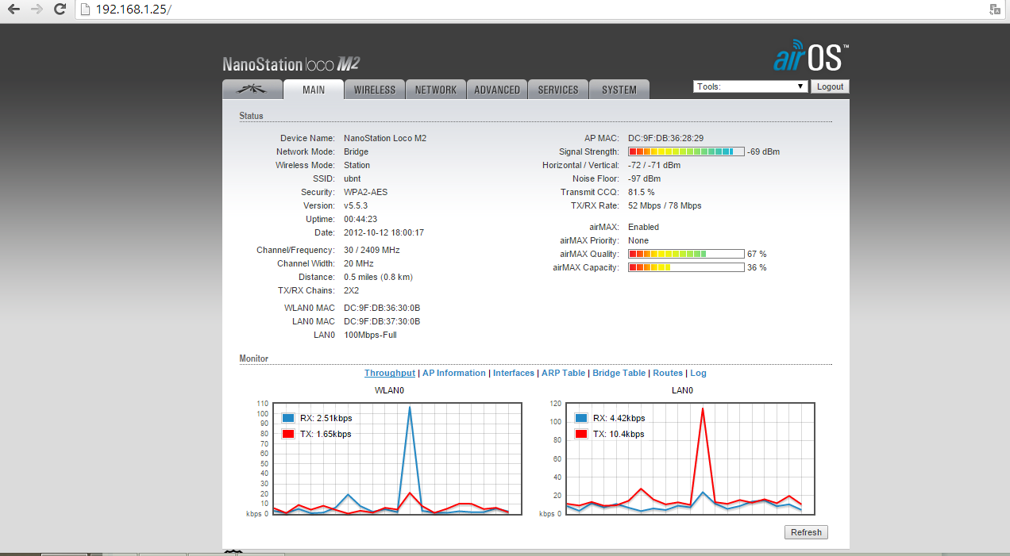Click the LAN0 throughput graph
The height and width of the screenshot is (556, 1010).
pyautogui.click(x=689, y=458)
